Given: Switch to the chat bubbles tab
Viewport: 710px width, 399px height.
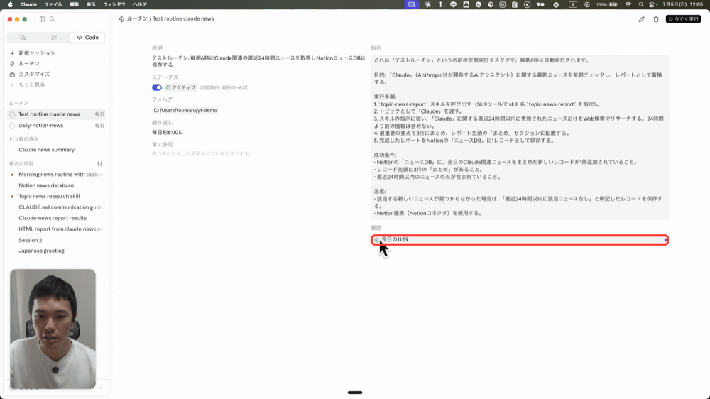Looking at the screenshot, I should [23, 38].
